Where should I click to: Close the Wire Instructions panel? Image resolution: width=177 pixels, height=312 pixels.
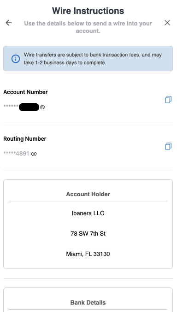point(167,23)
